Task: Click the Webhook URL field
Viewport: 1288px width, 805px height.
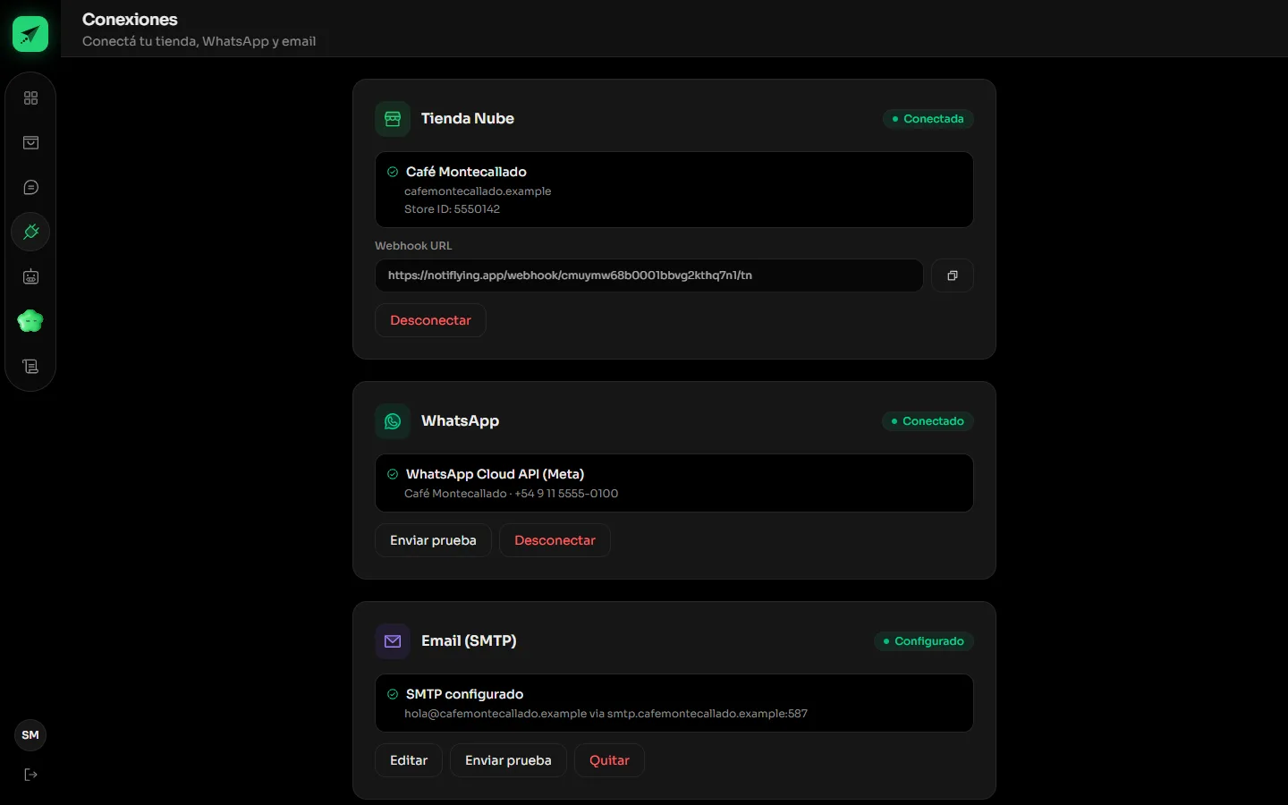Action: 649,275
